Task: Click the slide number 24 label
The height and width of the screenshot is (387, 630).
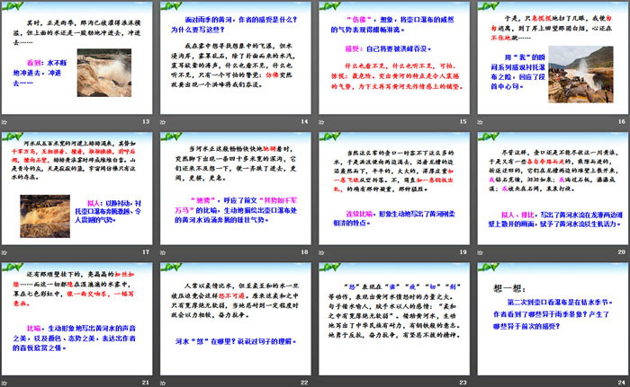Action: pyautogui.click(x=620, y=380)
